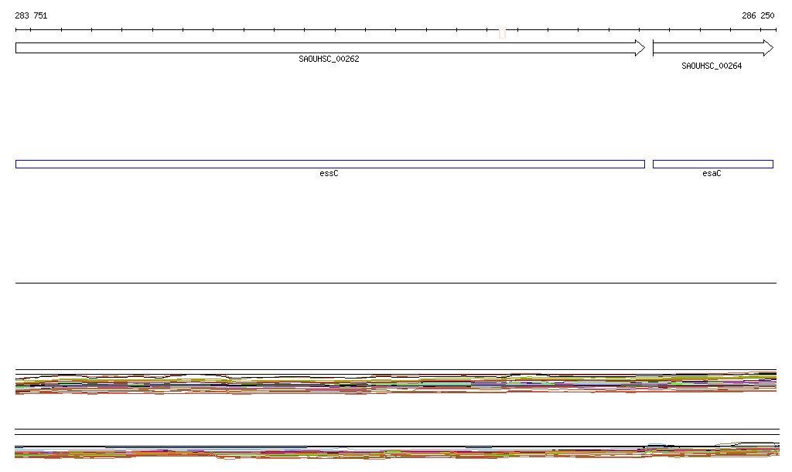Screen dimensions: 792x472
Task: Click the end coordinate 286 250
Action: [758, 15]
